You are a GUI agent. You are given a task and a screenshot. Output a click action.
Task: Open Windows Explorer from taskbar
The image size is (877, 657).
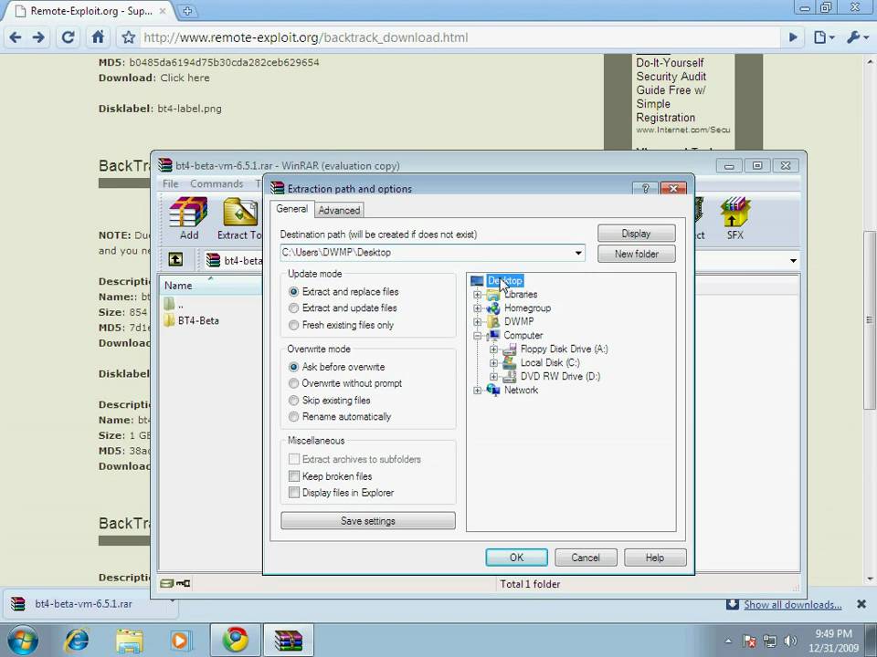[x=129, y=640]
